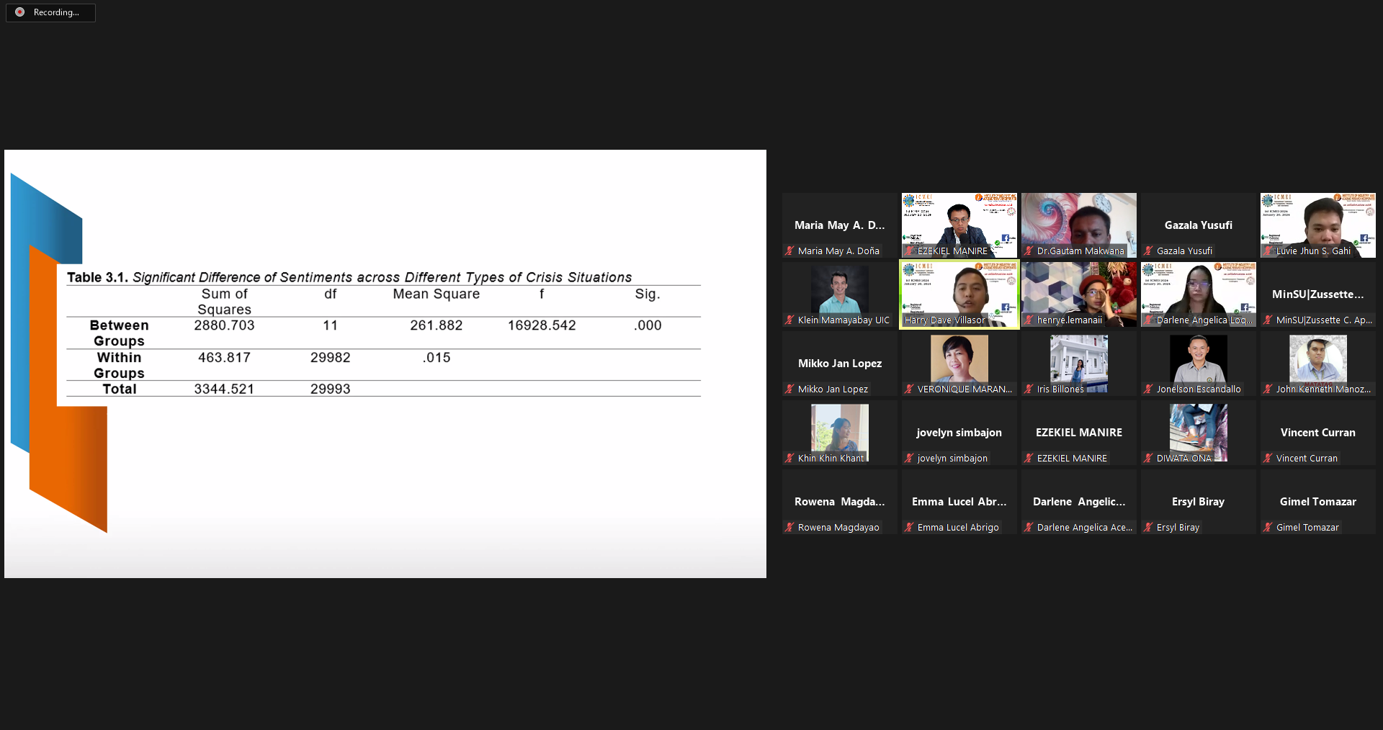The image size is (1383, 730).
Task: Click muted mic icon beside jovelyn simbajon
Action: [909, 459]
